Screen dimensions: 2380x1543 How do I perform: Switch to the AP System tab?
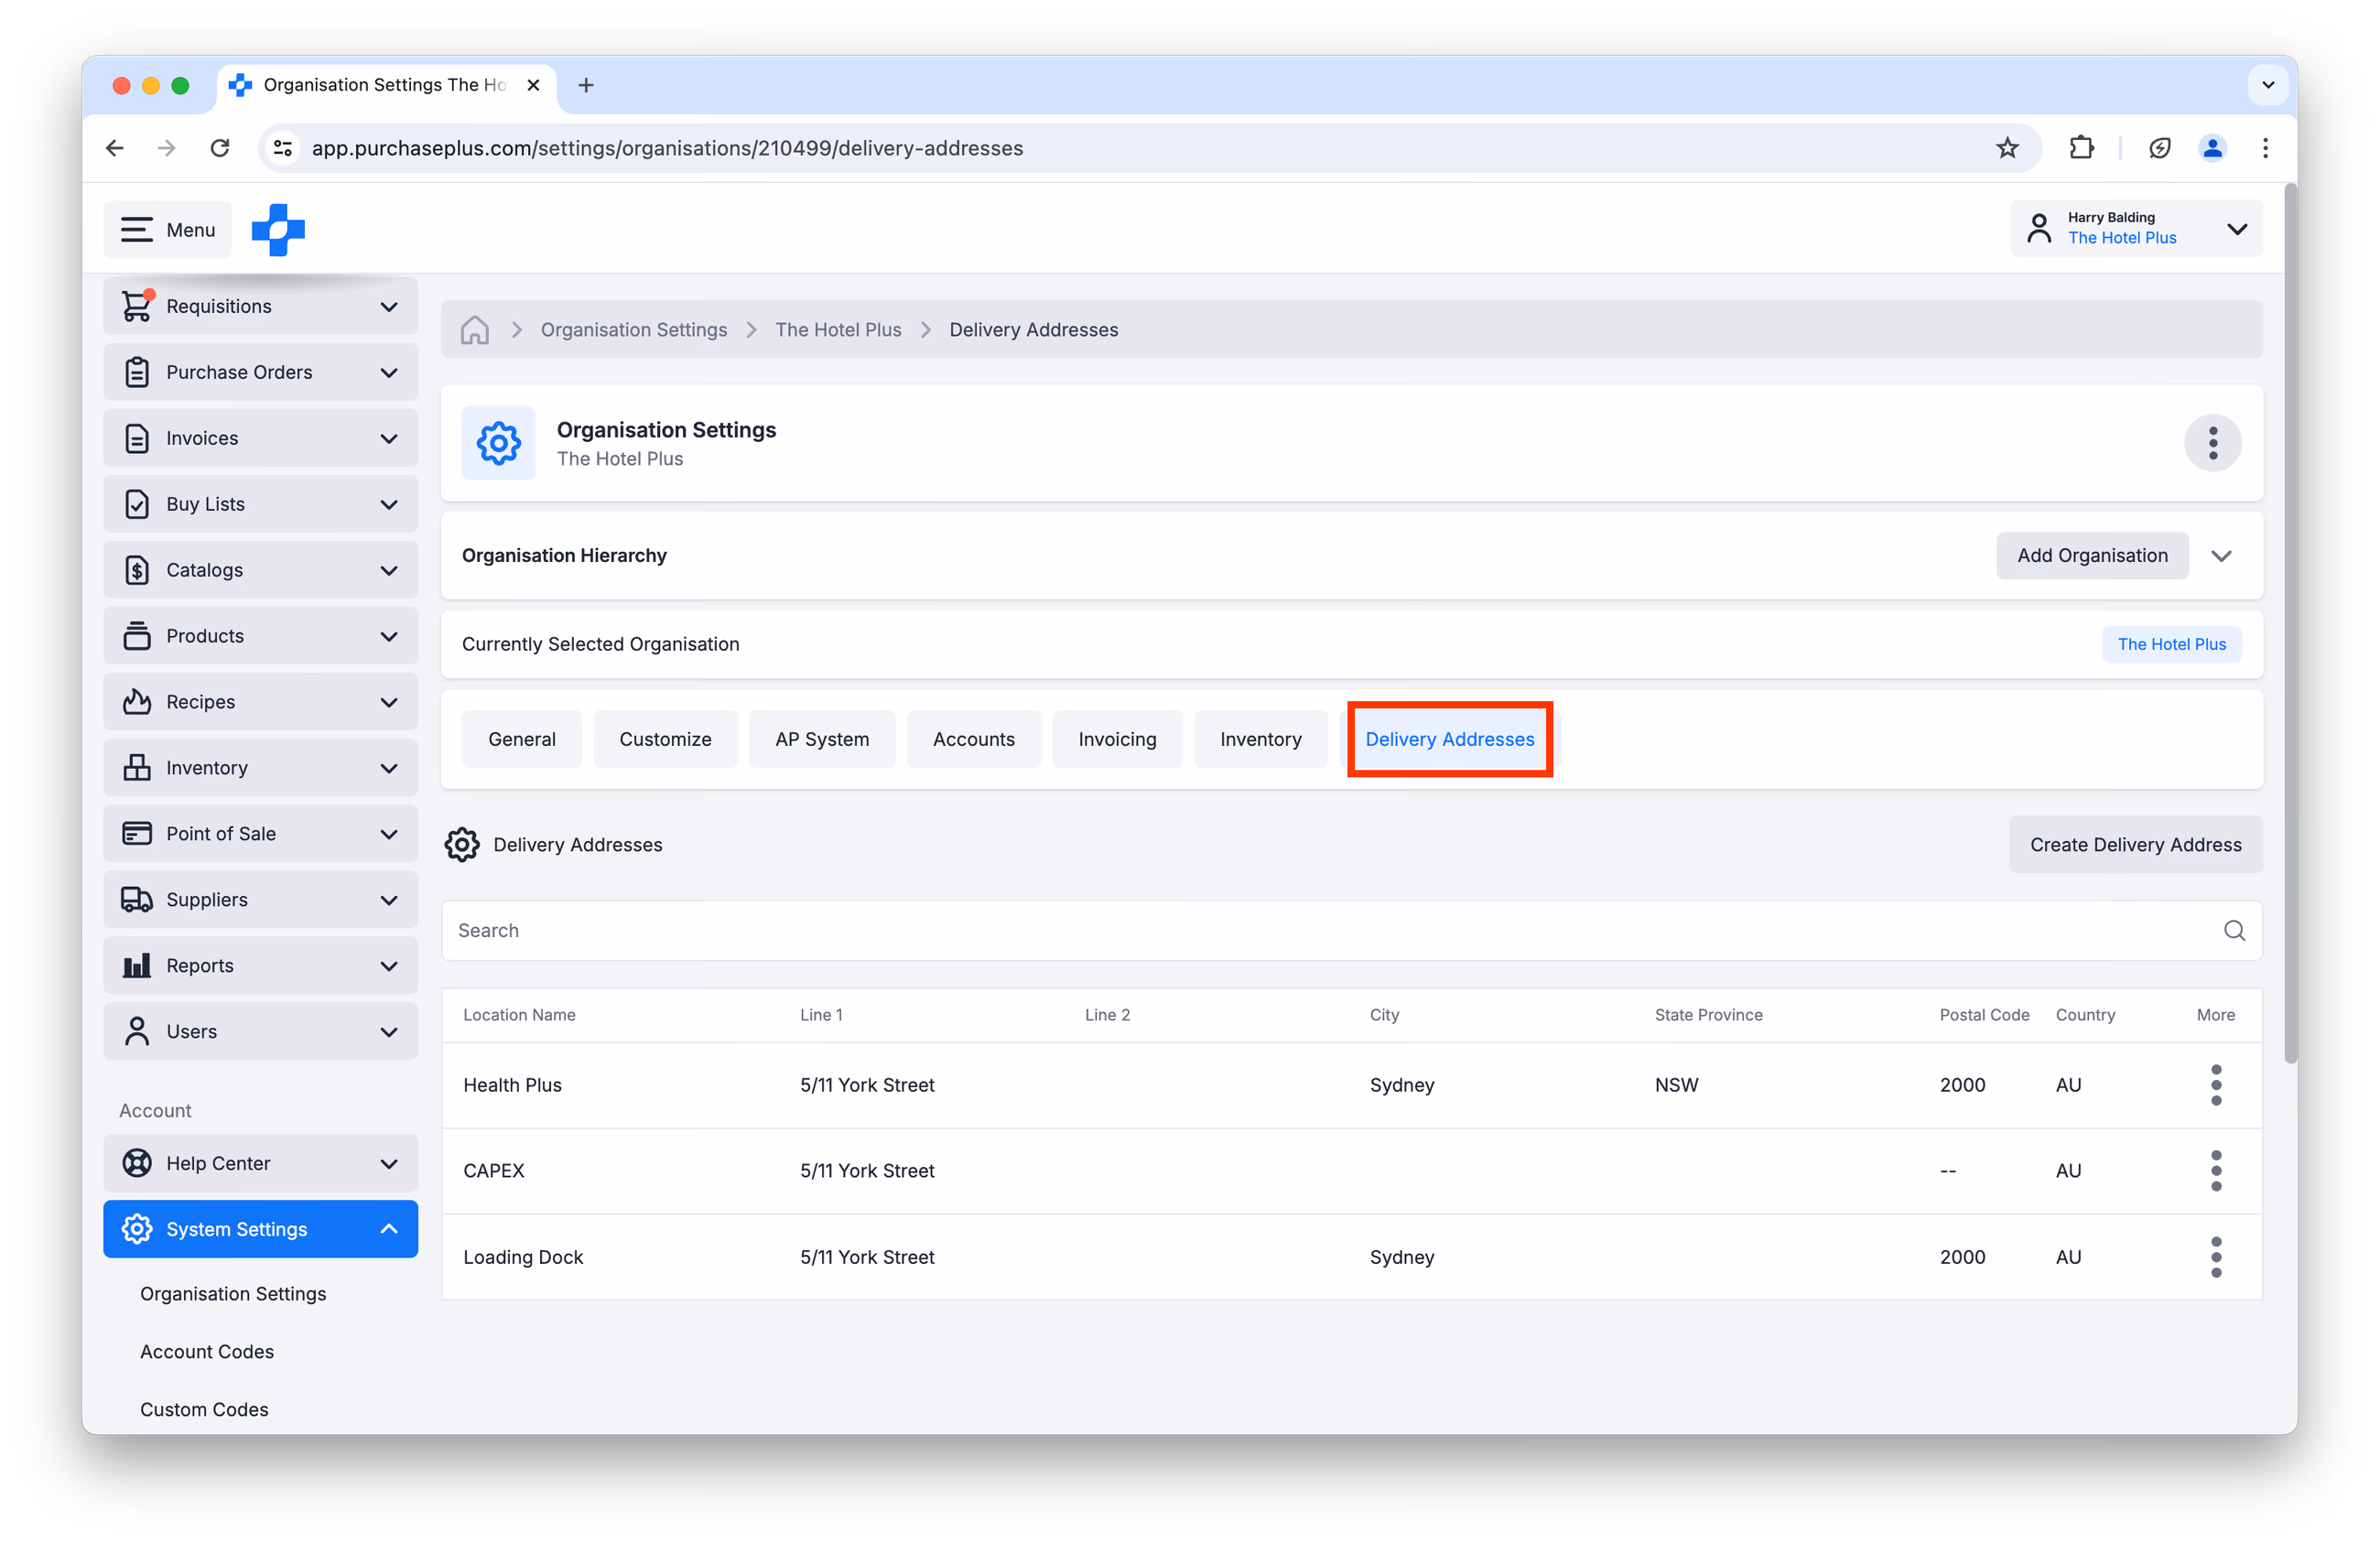822,740
